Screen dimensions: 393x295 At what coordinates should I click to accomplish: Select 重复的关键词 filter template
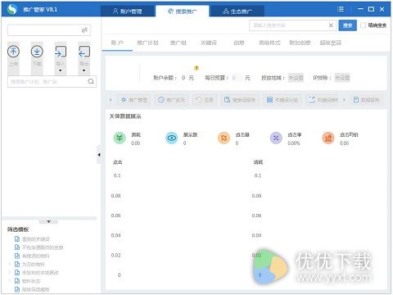[36, 239]
